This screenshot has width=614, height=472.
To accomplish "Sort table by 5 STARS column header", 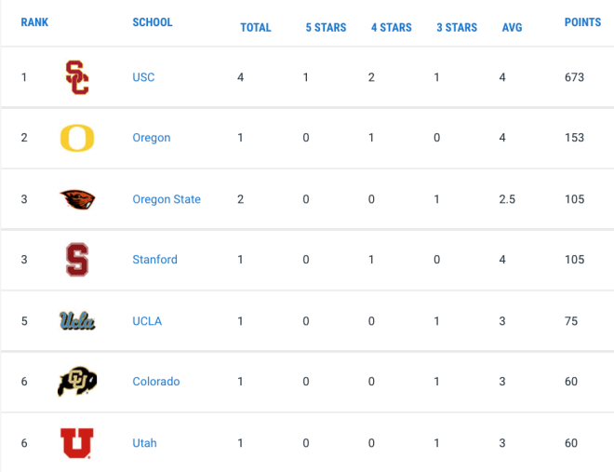I will point(326,27).
